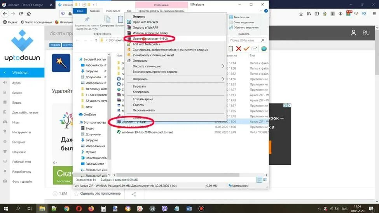Click the uptodown user account icon
The image size is (379, 213).
(353, 33)
